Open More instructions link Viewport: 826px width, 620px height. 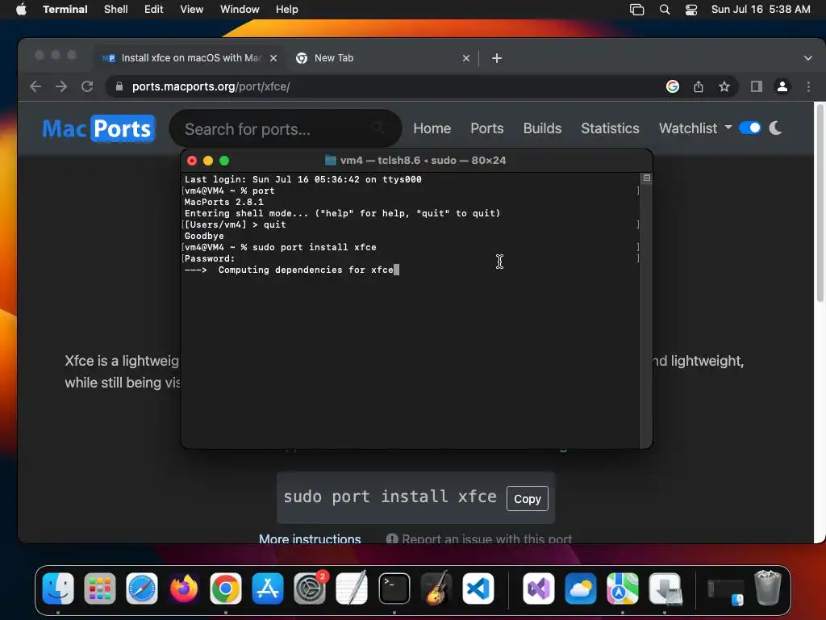310,538
